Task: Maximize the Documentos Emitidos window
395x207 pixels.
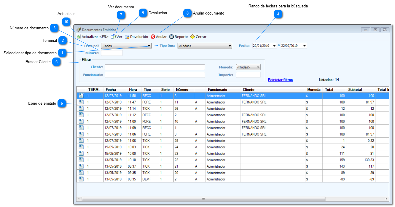Action: coord(375,30)
